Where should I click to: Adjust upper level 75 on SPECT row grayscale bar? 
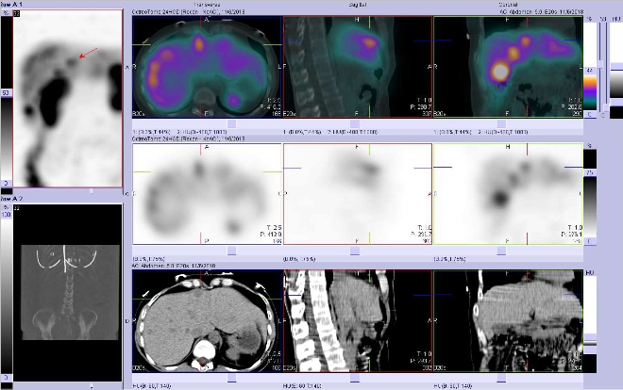pyautogui.click(x=590, y=172)
